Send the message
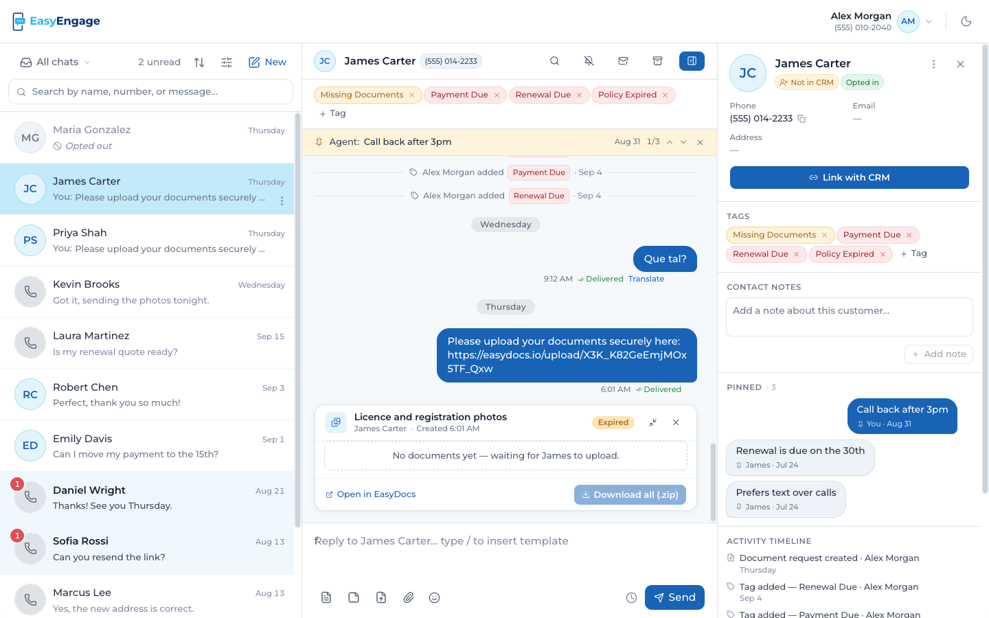Screen dimensions: 989x618 674,597
